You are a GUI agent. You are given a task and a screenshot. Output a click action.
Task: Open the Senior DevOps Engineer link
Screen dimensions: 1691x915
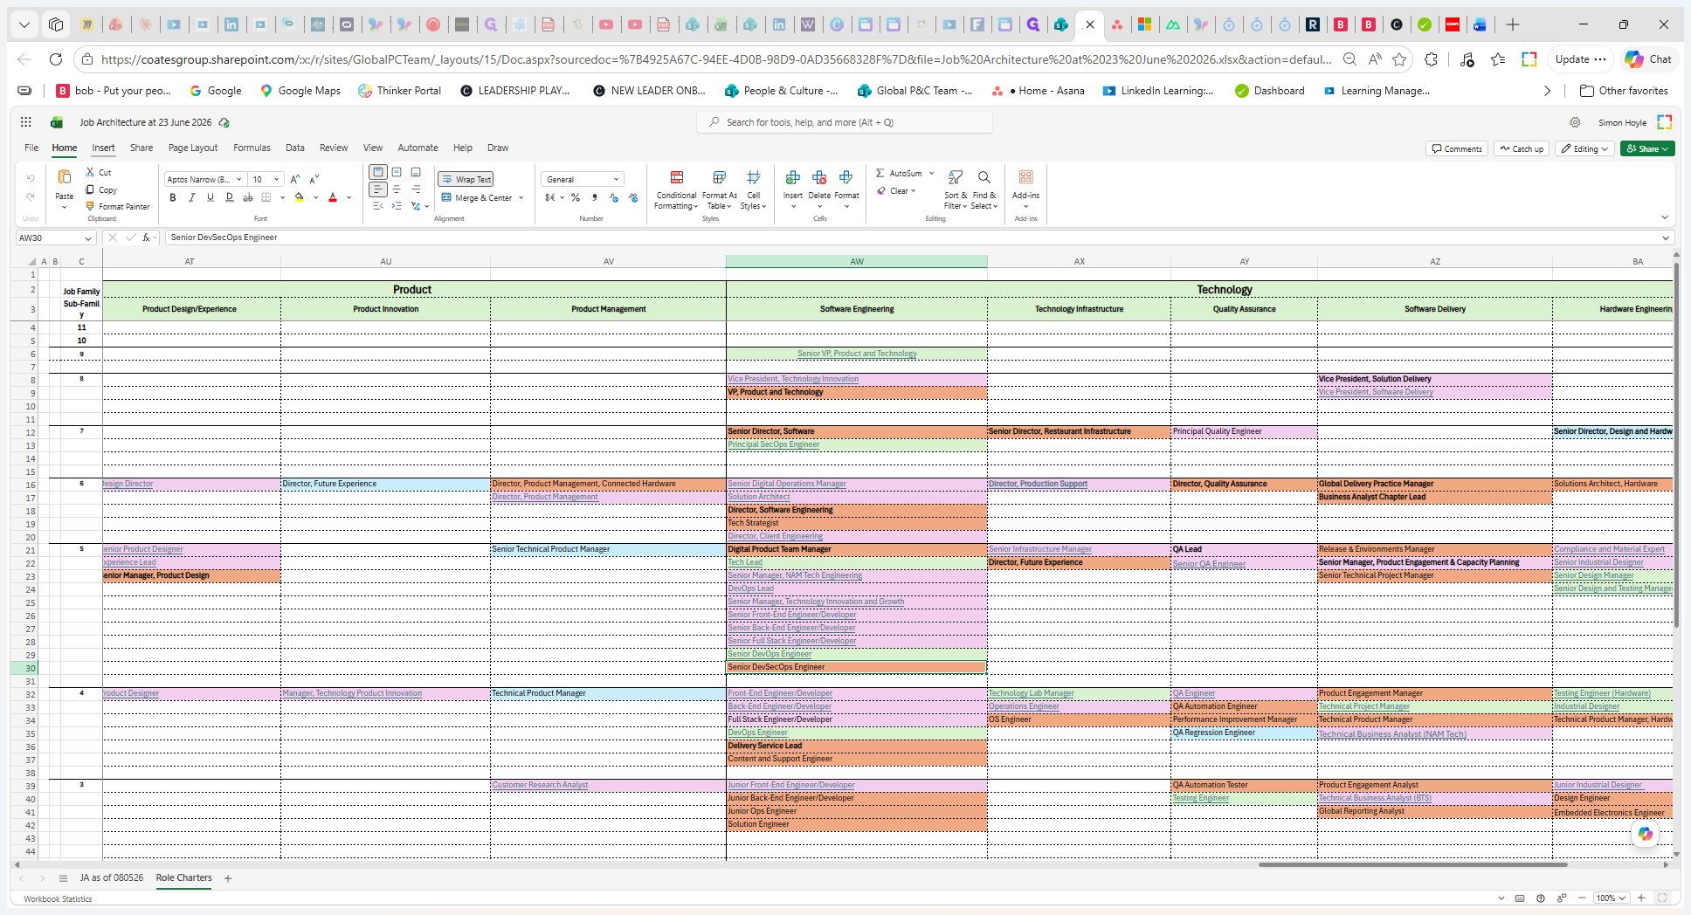coord(770,654)
